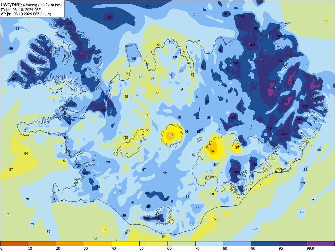
Task: Click the light orange 20–30 legend swatch
Action: click(70, 244)
